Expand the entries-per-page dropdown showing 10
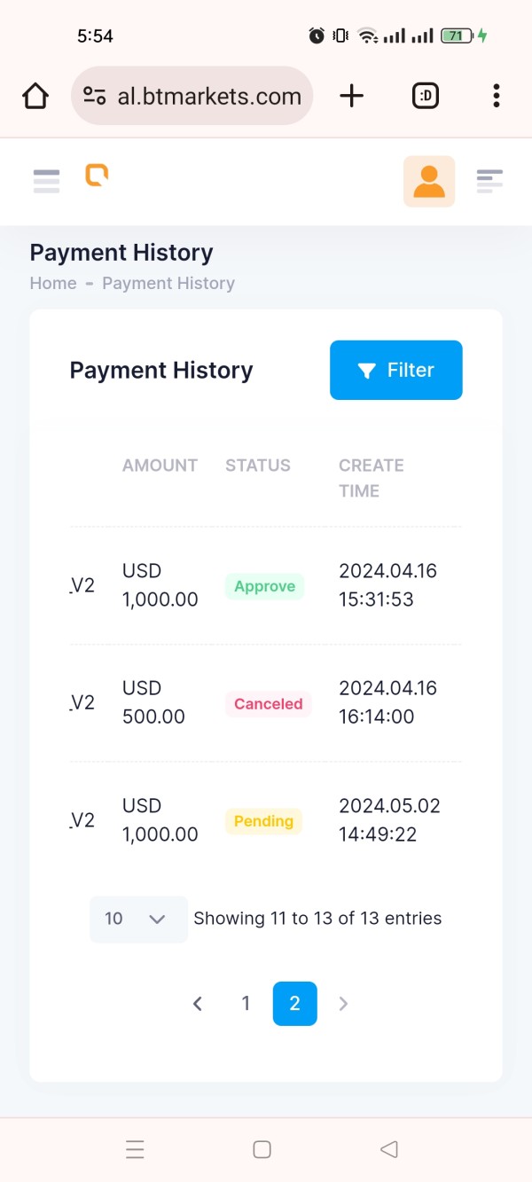 [138, 919]
